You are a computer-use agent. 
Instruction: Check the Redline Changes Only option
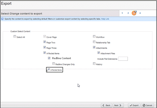54,64
